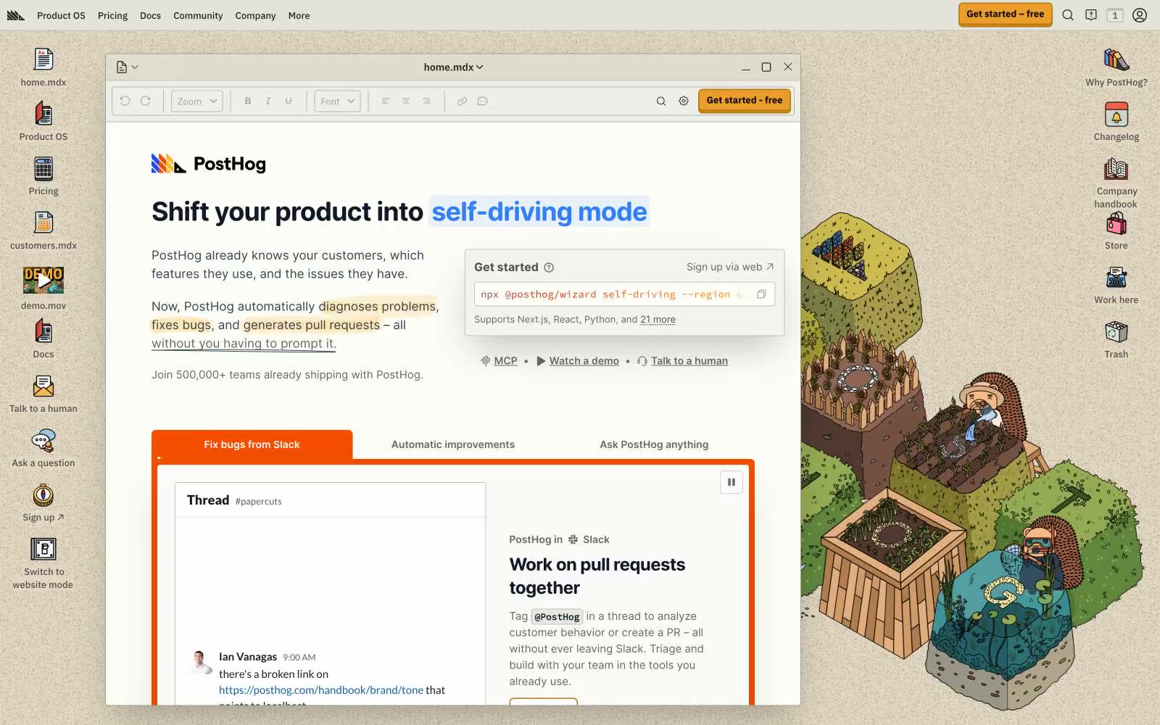The width and height of the screenshot is (1160, 725).
Task: Open the Zoom dropdown
Action: [196, 101]
